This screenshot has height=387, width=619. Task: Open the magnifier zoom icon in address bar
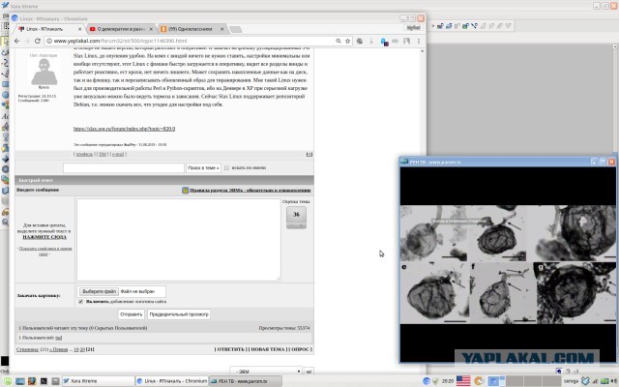[339, 41]
